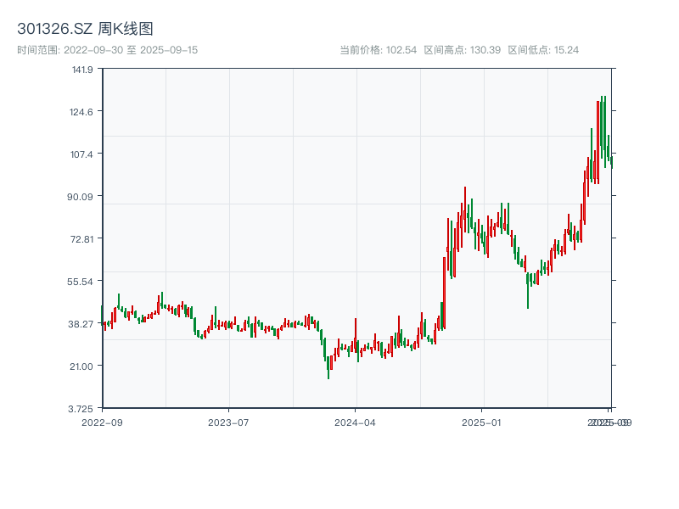Click the y-axis label 38.27
The height and width of the screenshot is (509, 679).
81,324
